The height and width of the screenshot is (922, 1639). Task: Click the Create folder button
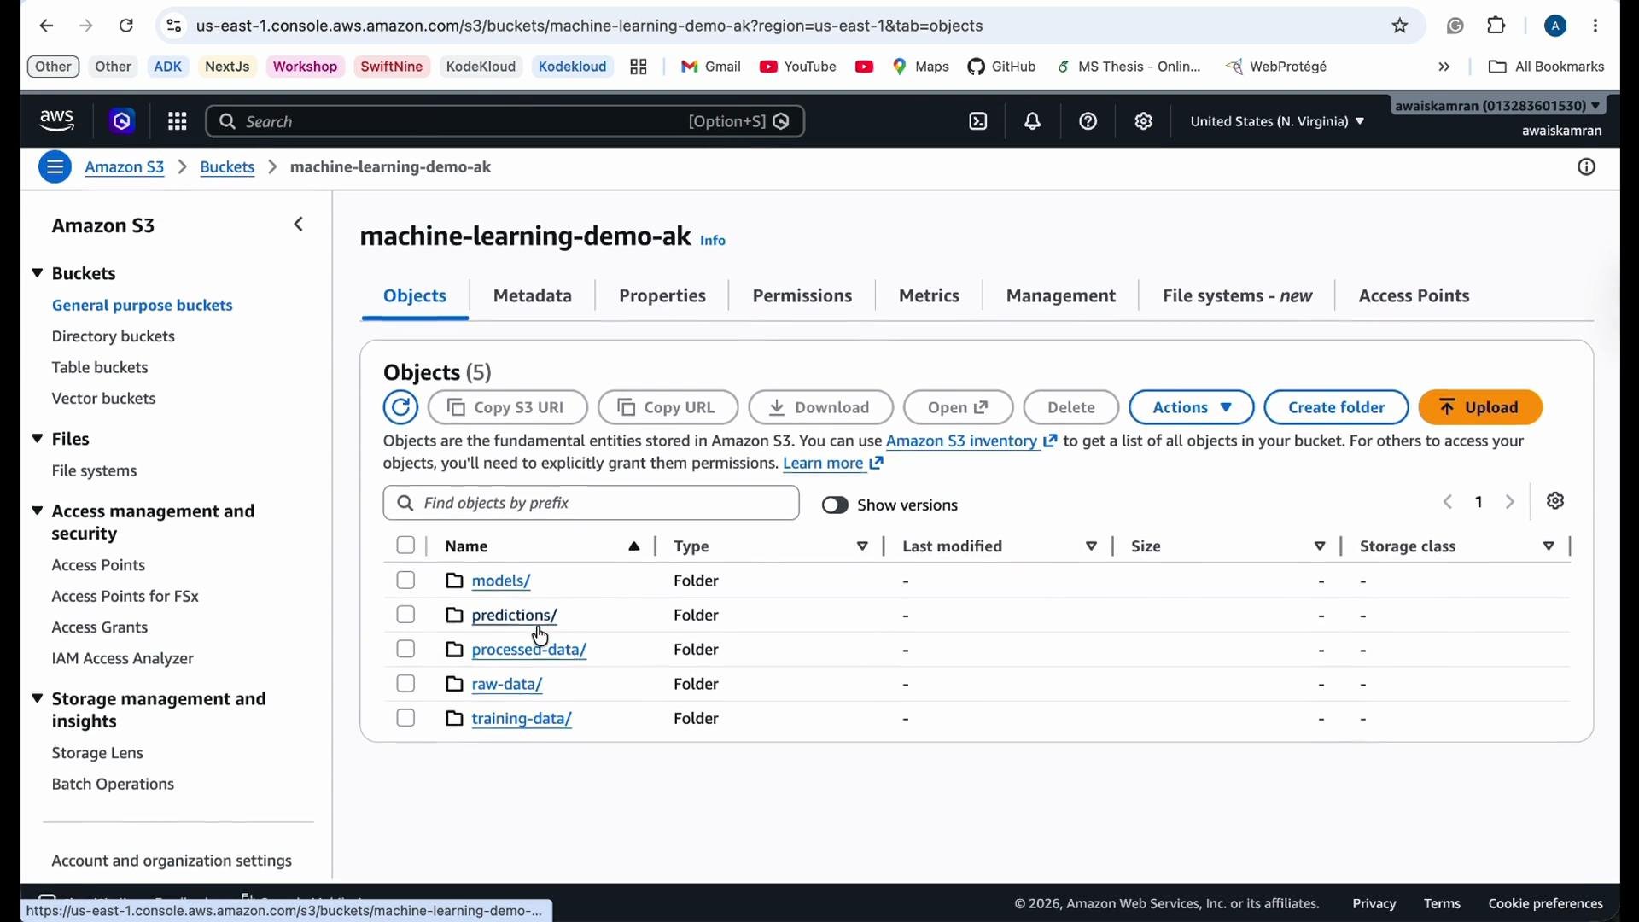1337,408
